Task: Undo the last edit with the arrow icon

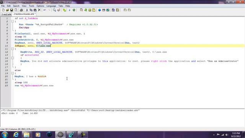Action: pyautogui.click(x=45, y=10)
